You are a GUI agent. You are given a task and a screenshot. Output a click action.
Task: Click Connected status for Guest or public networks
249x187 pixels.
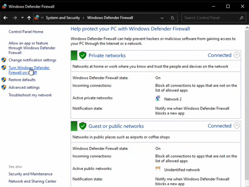pyautogui.click(x=219, y=126)
